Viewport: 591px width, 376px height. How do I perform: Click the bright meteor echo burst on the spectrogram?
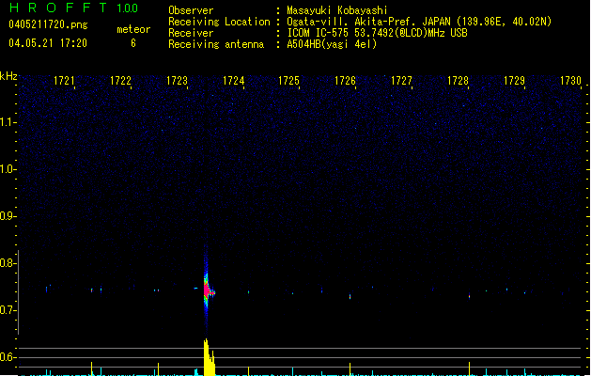[208, 290]
